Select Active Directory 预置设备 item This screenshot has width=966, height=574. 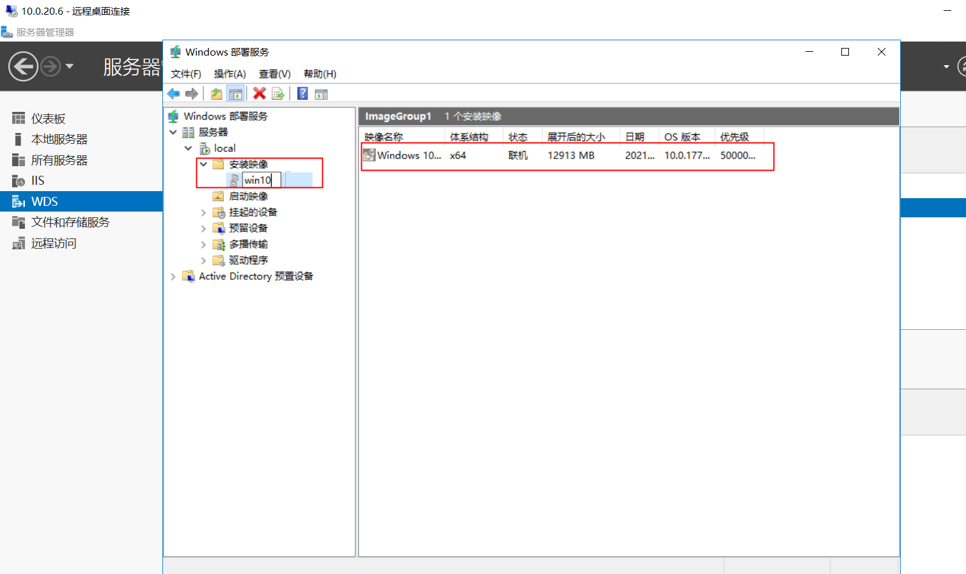[x=256, y=276]
